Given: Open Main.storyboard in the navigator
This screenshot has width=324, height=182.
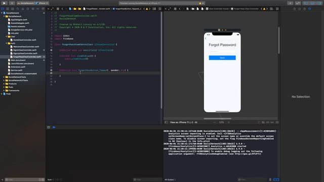Looking at the screenshot, I should point(18,60).
